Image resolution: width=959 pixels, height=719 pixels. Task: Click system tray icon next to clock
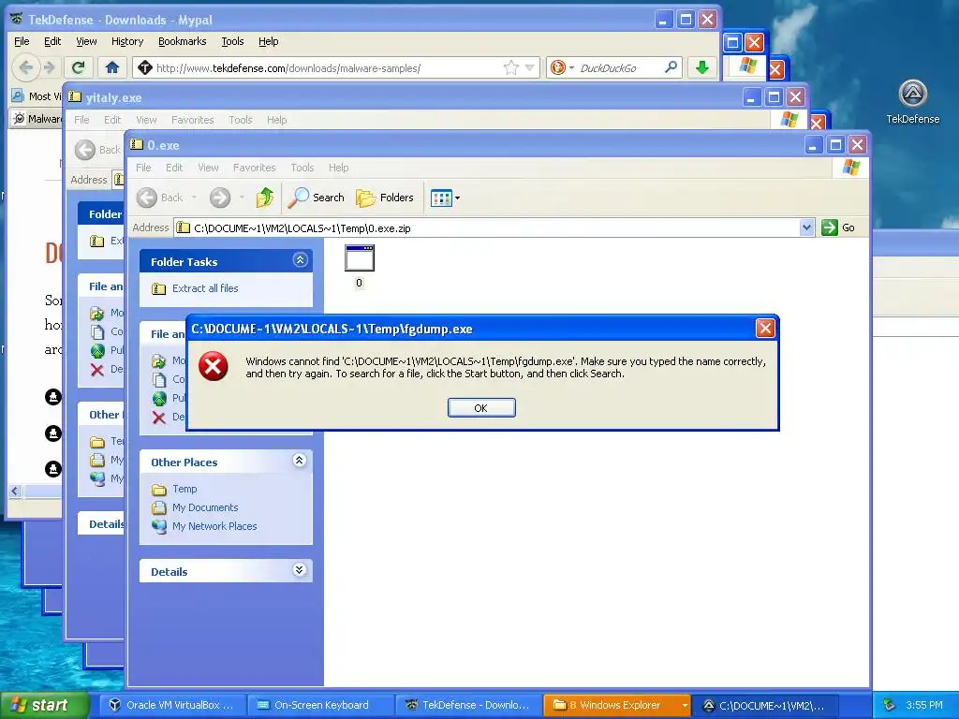[x=890, y=705]
